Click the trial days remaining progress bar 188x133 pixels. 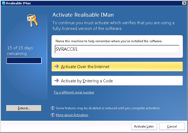24,61
